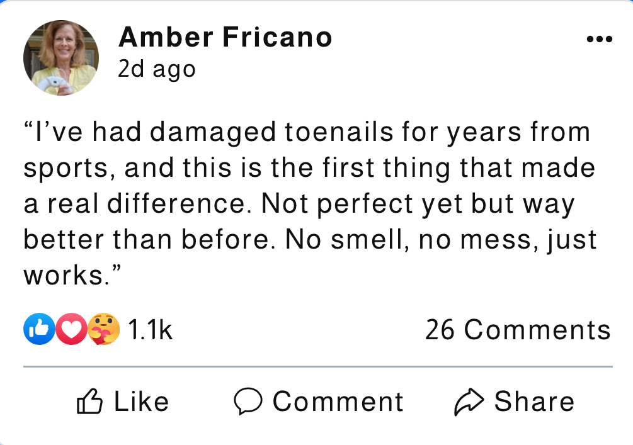Click the 2d ago timestamp

[157, 69]
